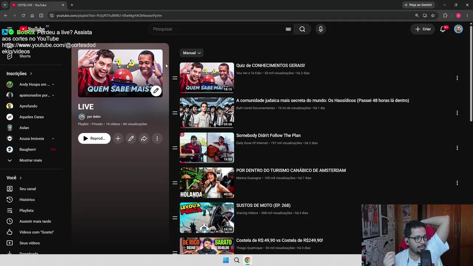This screenshot has width=473, height=266.
Task: Grab the drag handle of Quiz de CONHECIMENTOS GERAIS
Action: [x=175, y=78]
